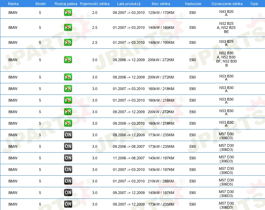The width and height of the screenshot is (265, 210).
Task: Click the petrol icon in the N52 B30 row
Action: tap(68, 60)
